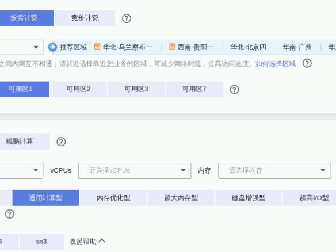Click help icon next to 如何选择区域
The height and width of the screenshot is (252, 336).
pos(307,63)
